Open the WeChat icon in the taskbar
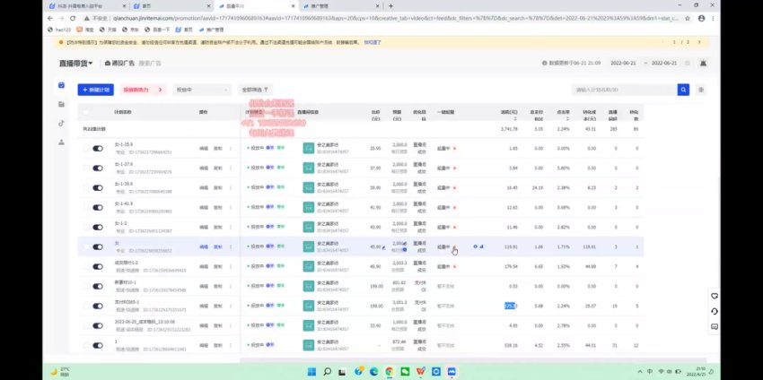Viewport: 763px width, 380px height. [x=405, y=372]
